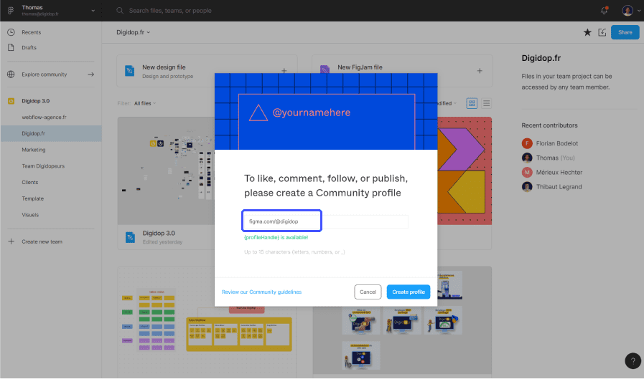Click the Recents clock icon

point(11,32)
